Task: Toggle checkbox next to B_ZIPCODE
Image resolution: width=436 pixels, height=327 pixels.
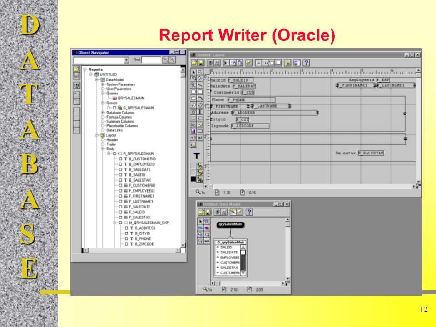Action: pyautogui.click(x=127, y=244)
